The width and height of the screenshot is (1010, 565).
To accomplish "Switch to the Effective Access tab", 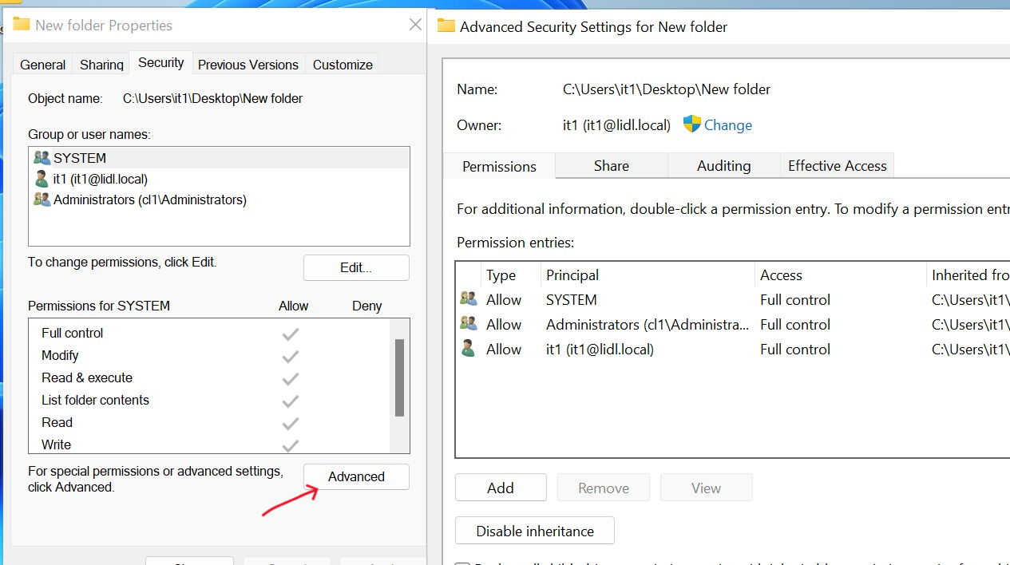I will click(x=837, y=165).
